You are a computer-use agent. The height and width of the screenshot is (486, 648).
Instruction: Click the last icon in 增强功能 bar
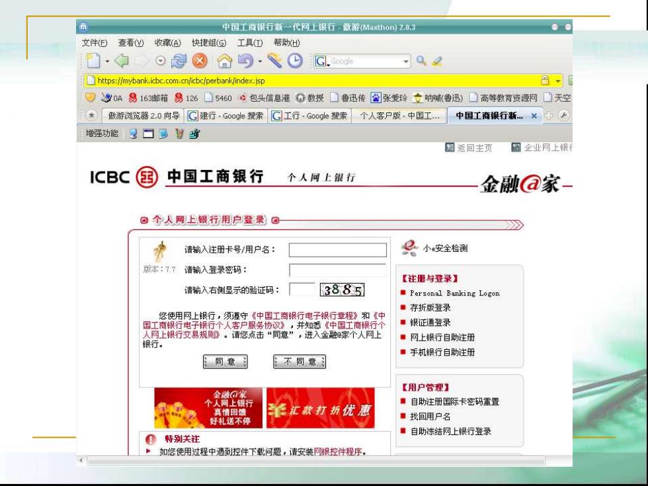(194, 134)
